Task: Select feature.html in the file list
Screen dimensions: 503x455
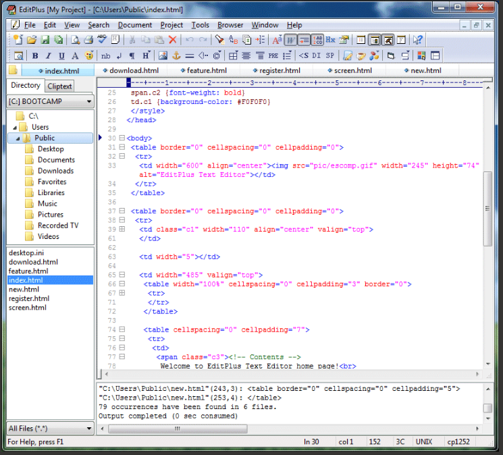Action: (28, 271)
